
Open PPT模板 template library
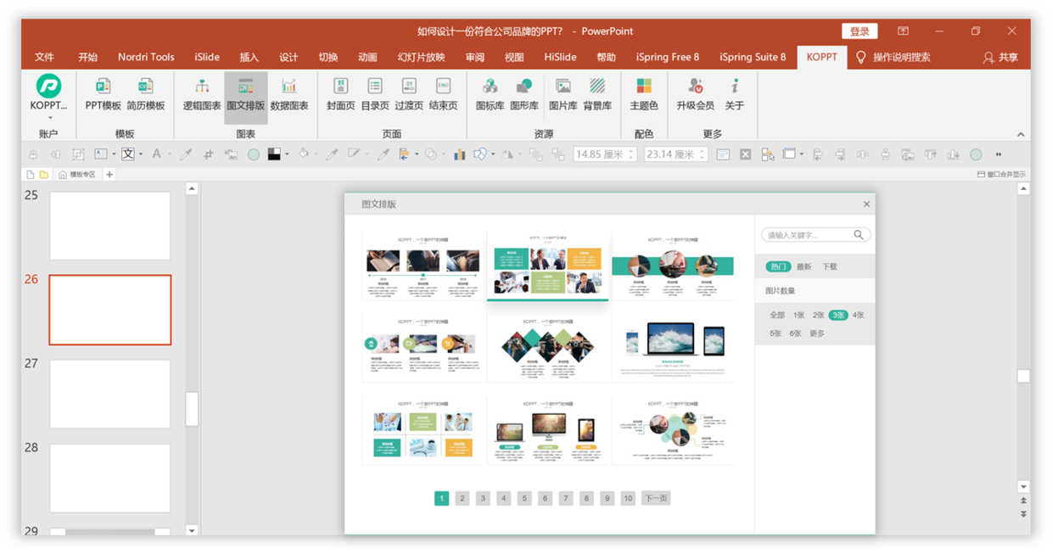click(x=103, y=93)
